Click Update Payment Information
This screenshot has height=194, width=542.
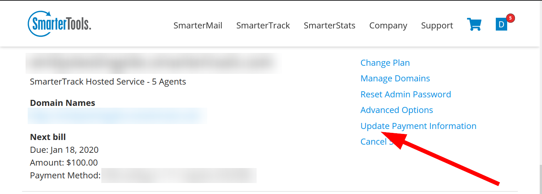[x=418, y=126]
